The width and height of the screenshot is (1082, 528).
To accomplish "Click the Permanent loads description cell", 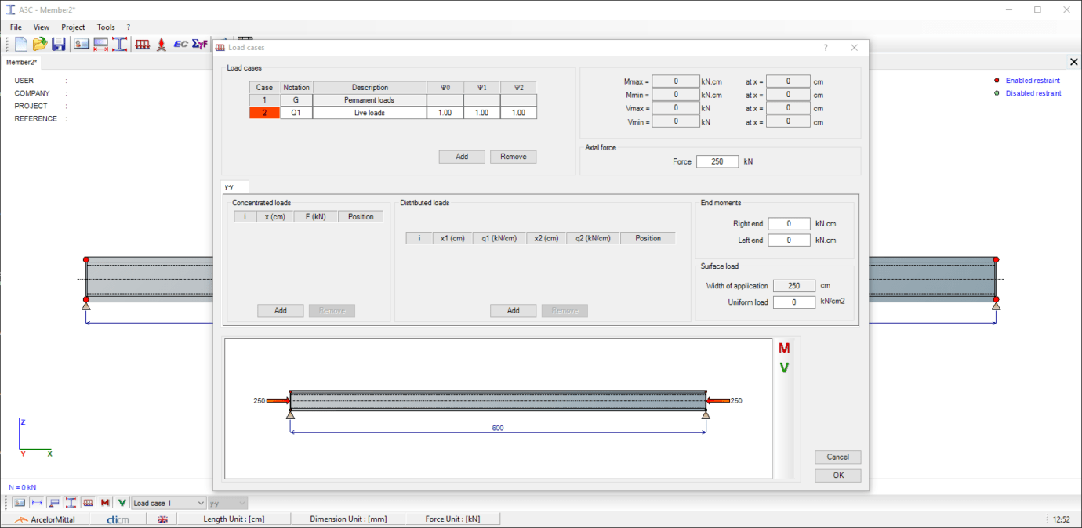I will click(369, 100).
